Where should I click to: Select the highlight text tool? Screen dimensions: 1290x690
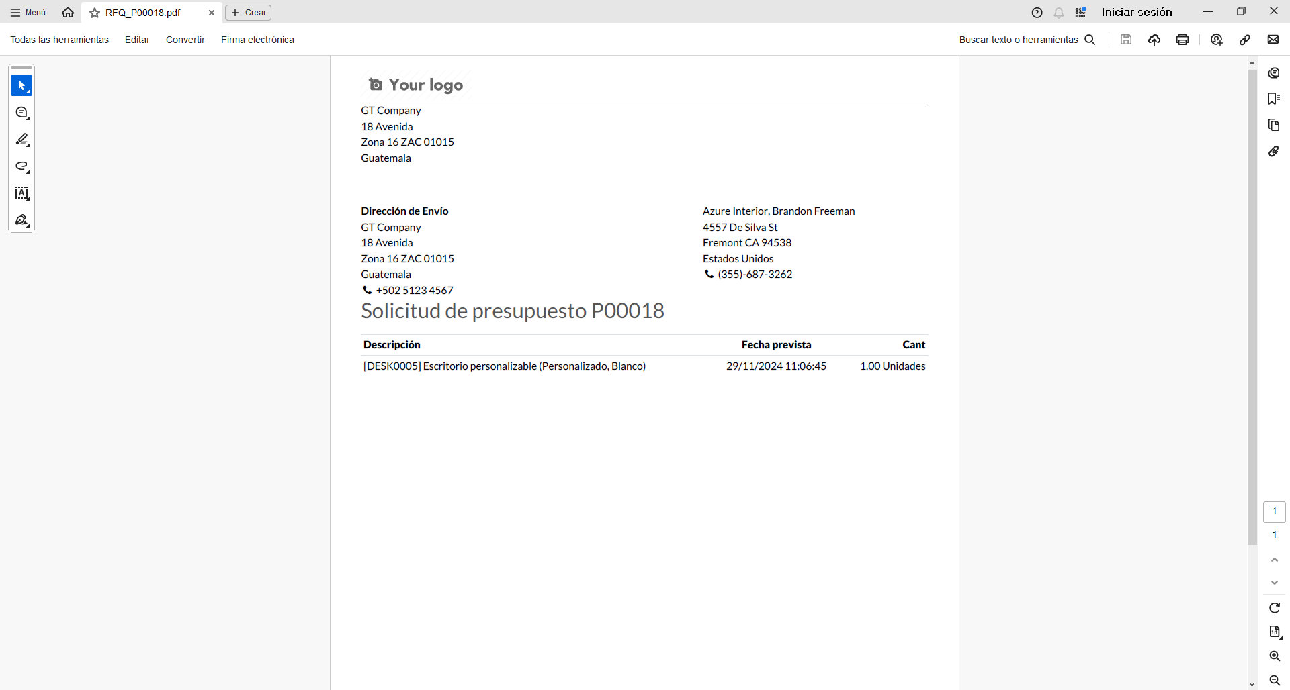21,140
